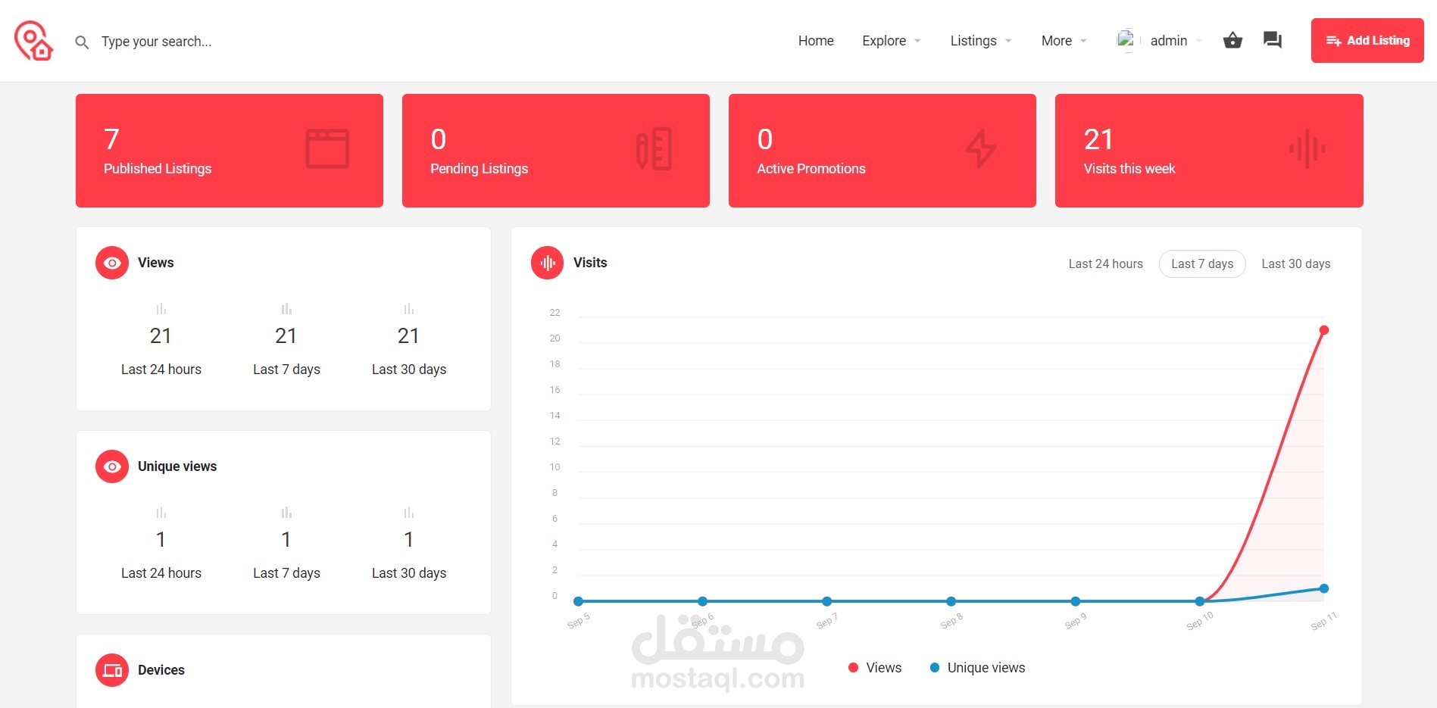The width and height of the screenshot is (1437, 708).
Task: Click the Sep 5 chart data point
Action: point(579,601)
